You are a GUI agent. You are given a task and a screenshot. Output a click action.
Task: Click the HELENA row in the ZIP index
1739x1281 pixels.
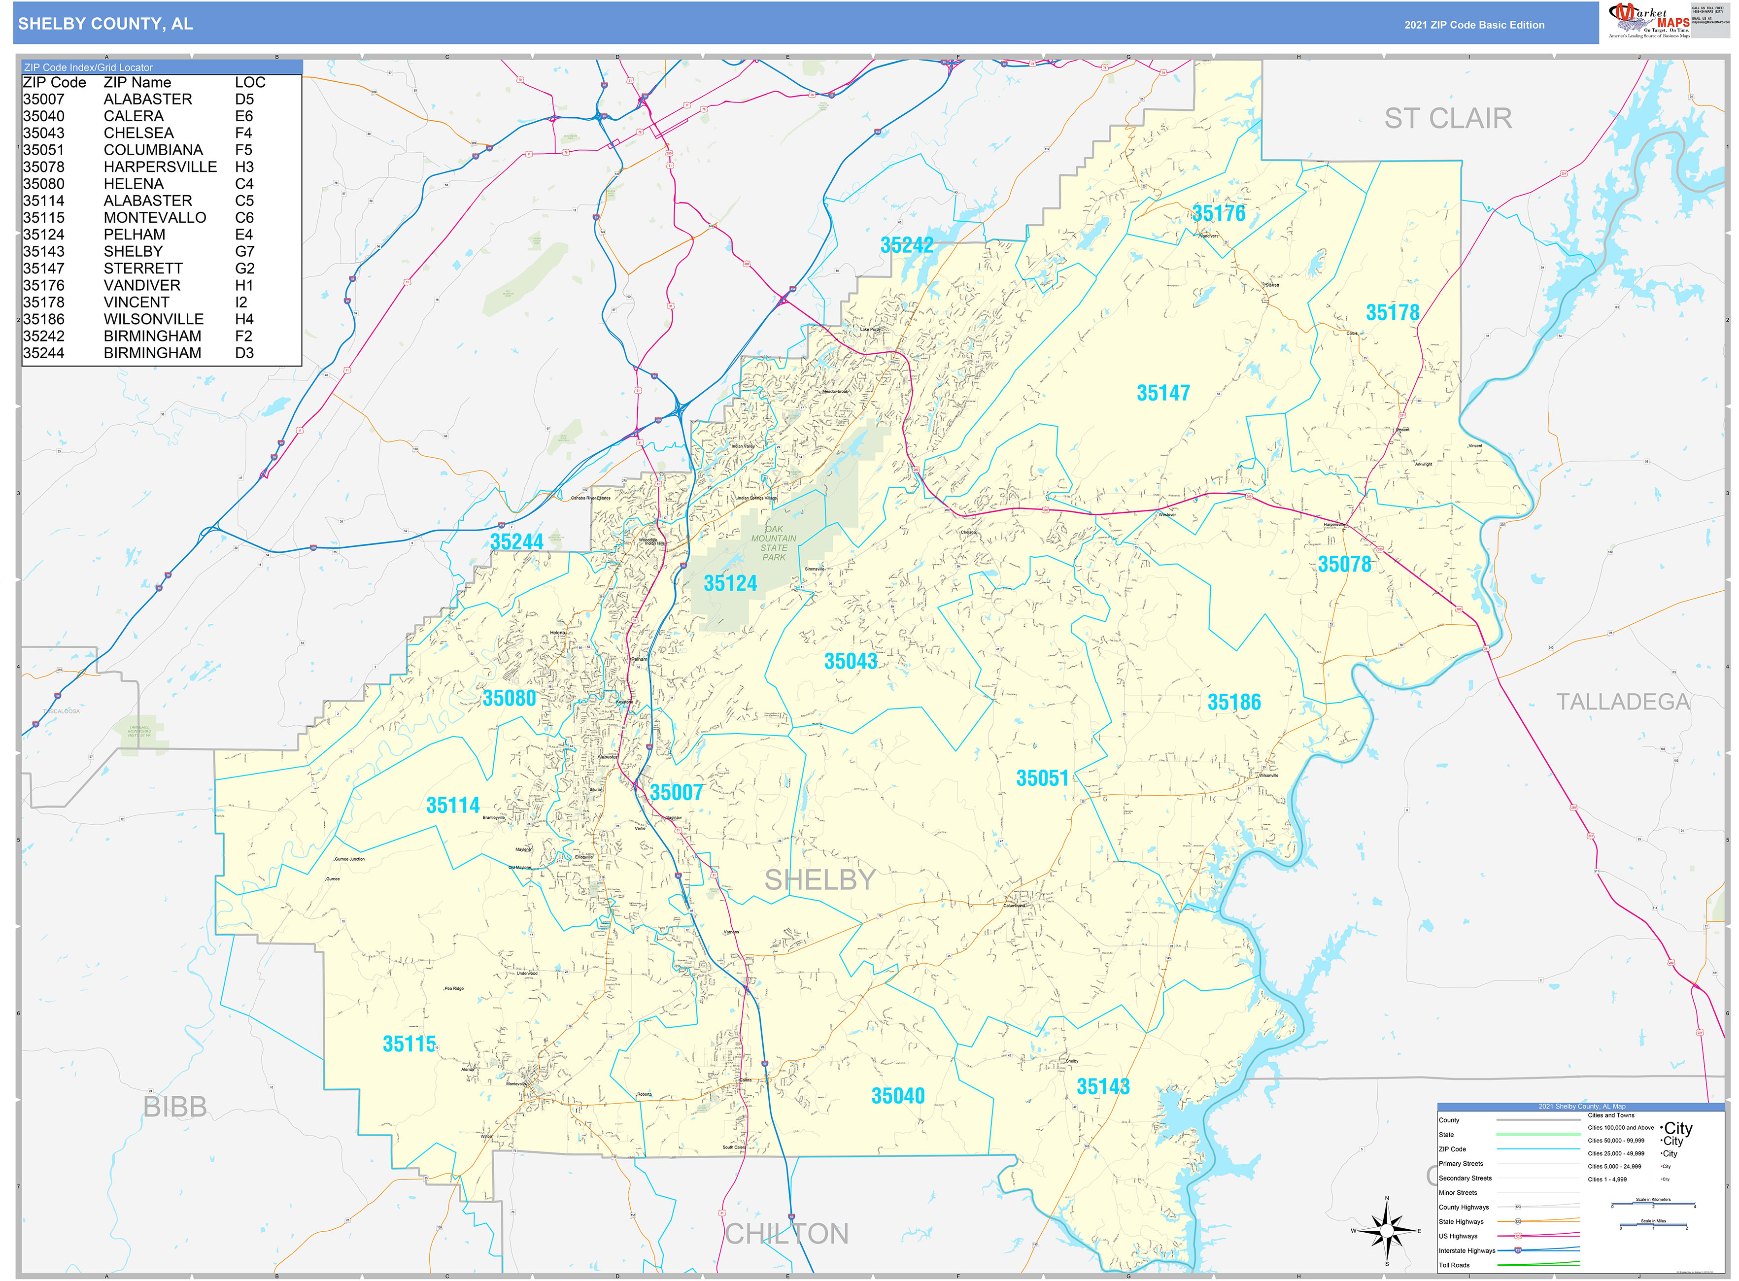(x=161, y=184)
